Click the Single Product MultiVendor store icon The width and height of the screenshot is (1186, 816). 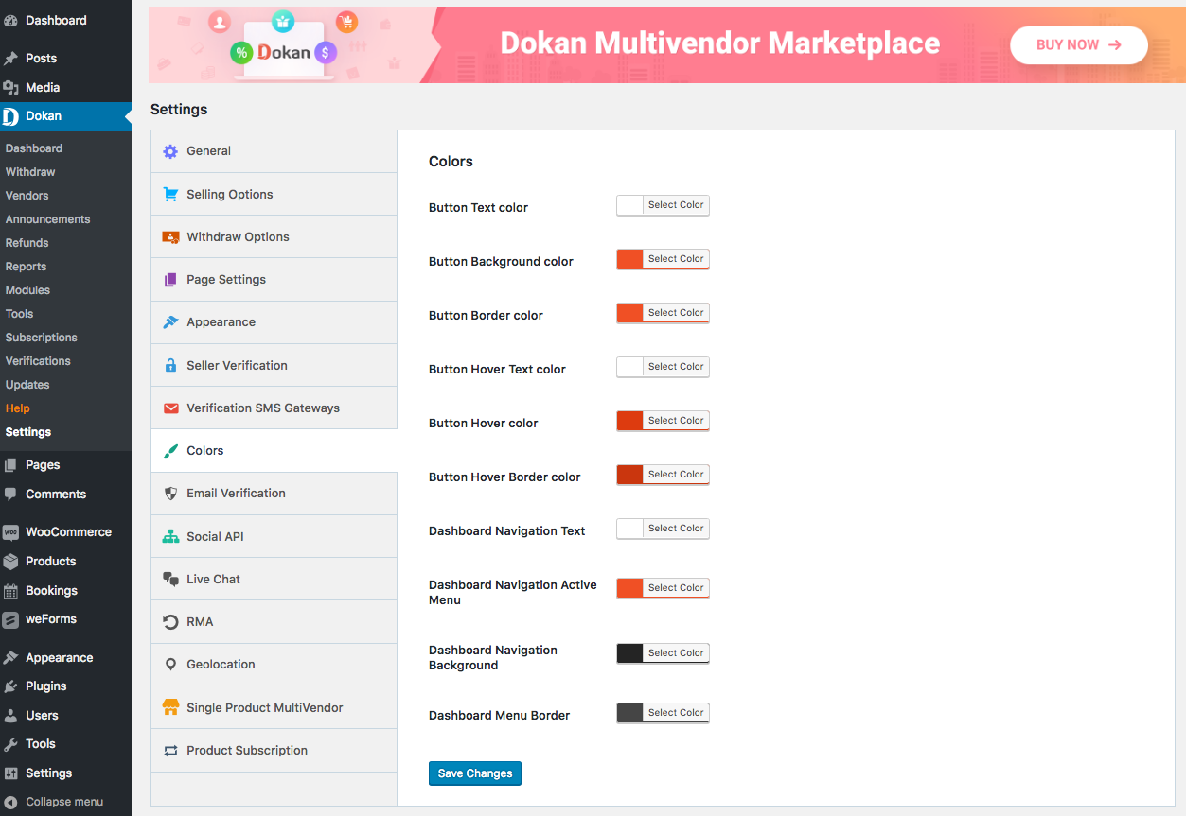[170, 707]
